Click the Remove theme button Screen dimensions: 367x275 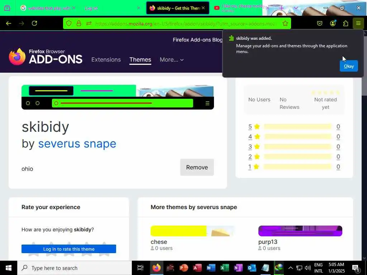197,168
